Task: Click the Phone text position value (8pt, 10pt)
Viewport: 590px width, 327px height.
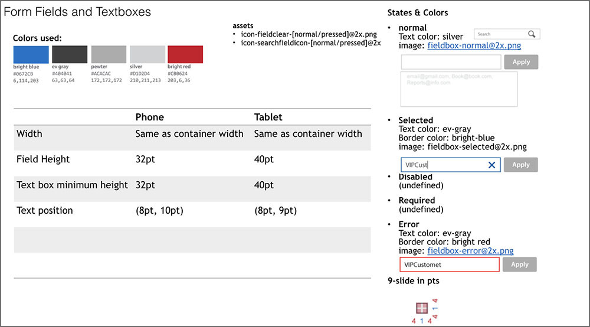Action: pyautogui.click(x=159, y=210)
